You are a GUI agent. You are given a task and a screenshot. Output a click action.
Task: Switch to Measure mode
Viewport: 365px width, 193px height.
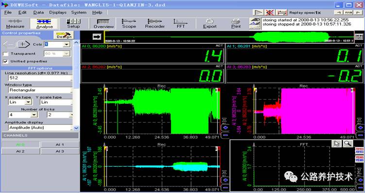pos(15,24)
